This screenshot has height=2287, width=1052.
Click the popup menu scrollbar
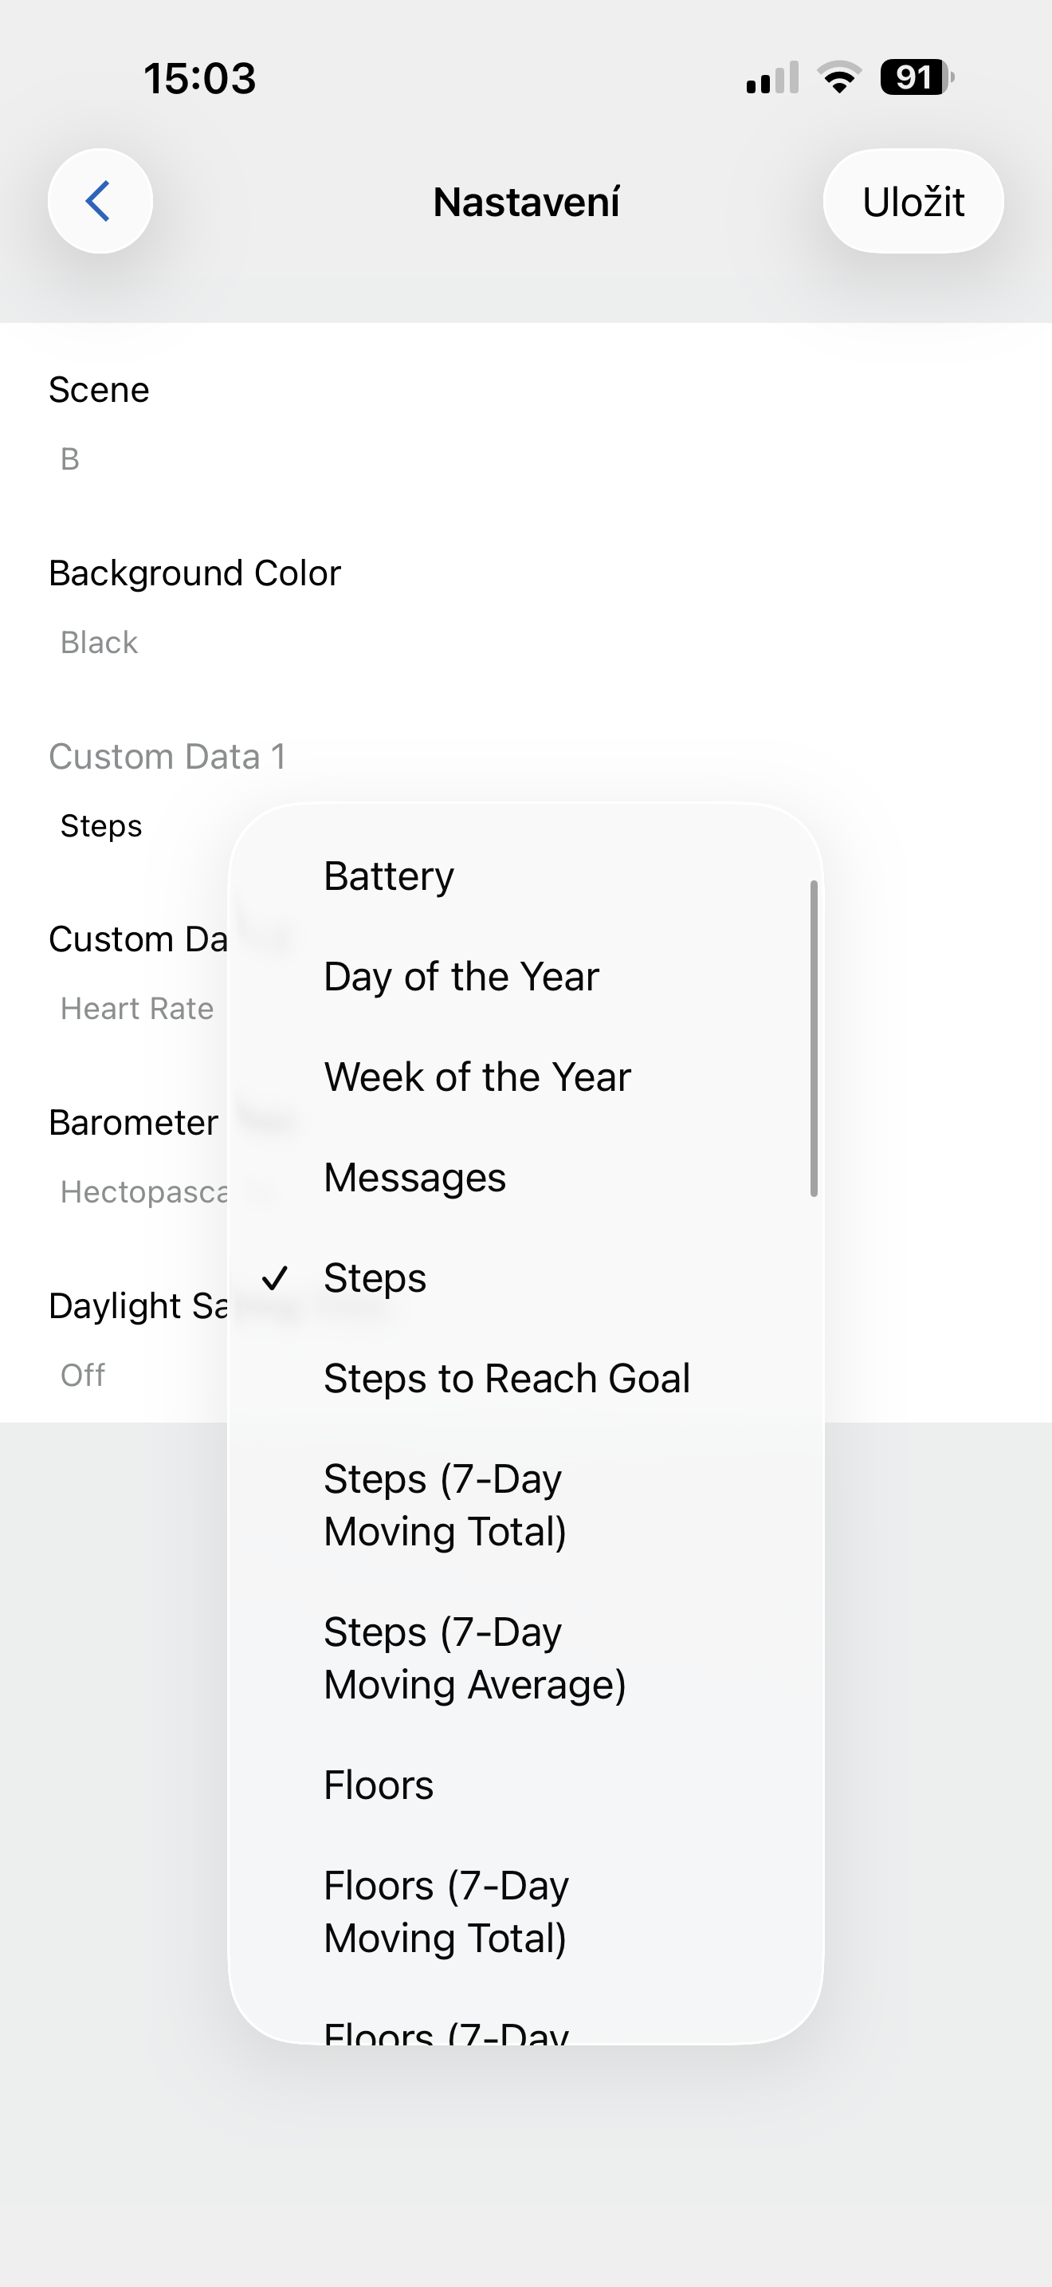(814, 1039)
